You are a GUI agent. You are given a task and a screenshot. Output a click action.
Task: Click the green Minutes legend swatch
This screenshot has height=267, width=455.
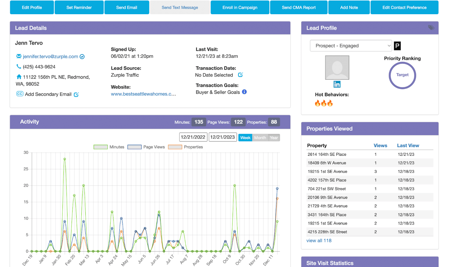tap(100, 147)
